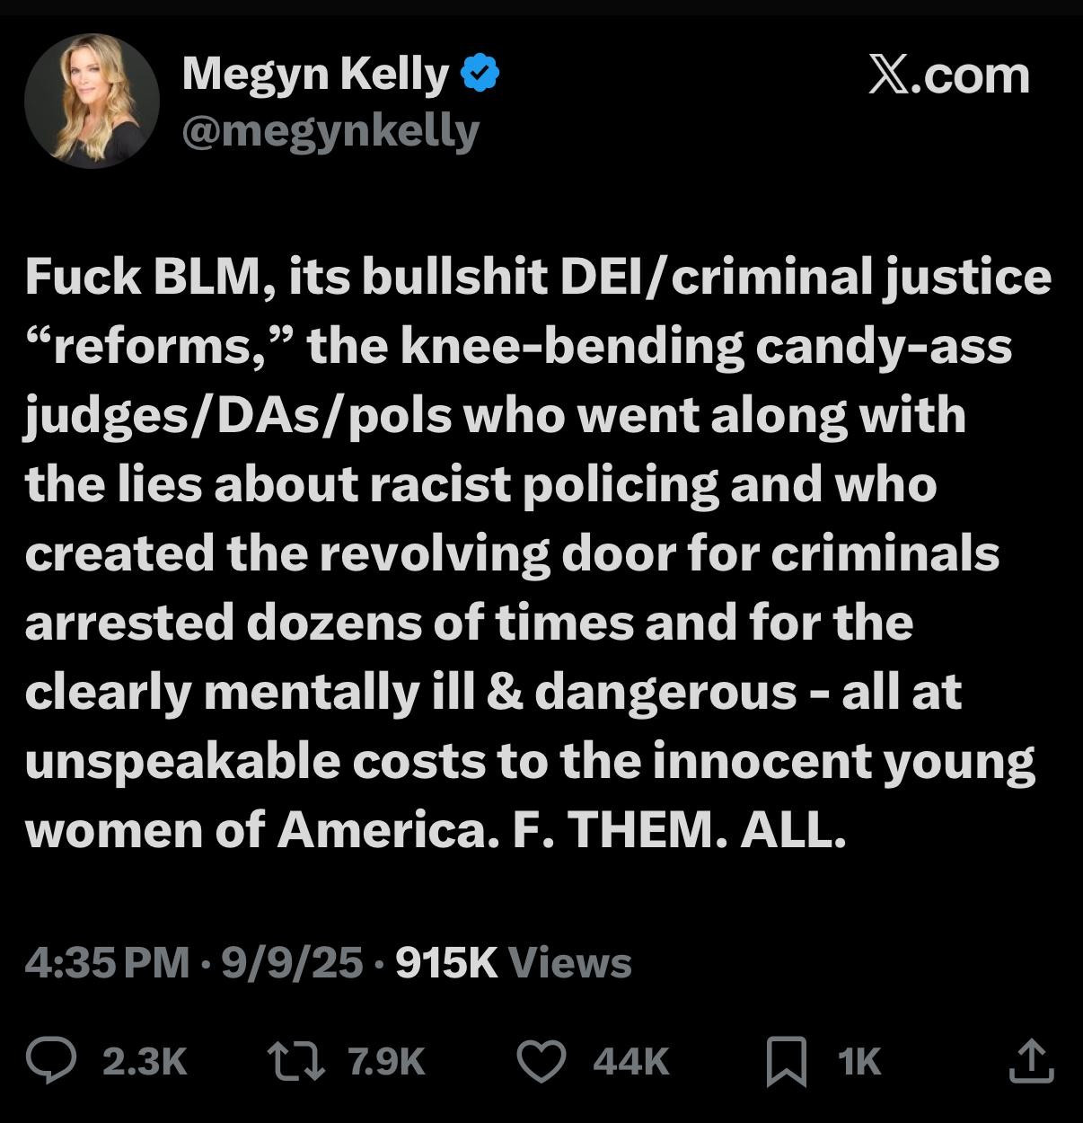
Task: Click the Megyn Kelly display name
Action: pyautogui.click(x=315, y=74)
